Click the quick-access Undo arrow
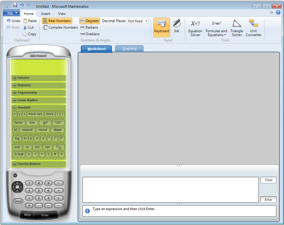Image resolution: width=284 pixels, height=225 pixels. (x=22, y=5)
